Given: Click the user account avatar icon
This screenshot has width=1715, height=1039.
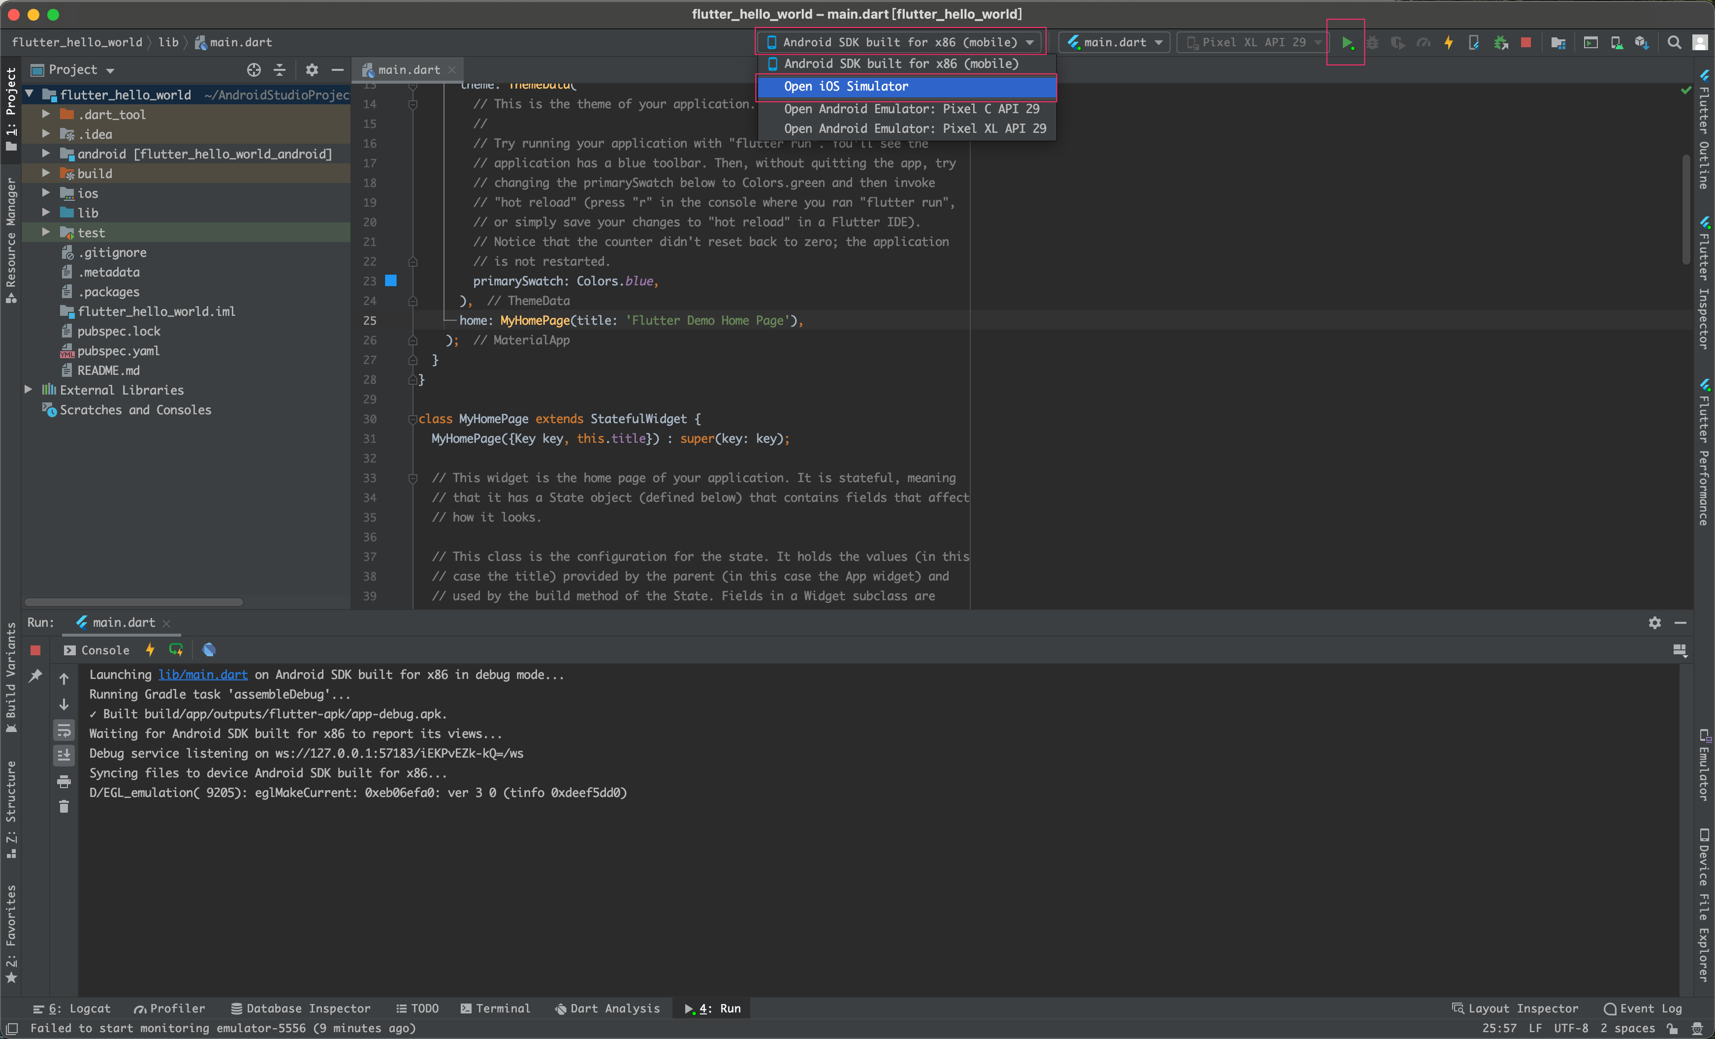Looking at the screenshot, I should click(1700, 42).
